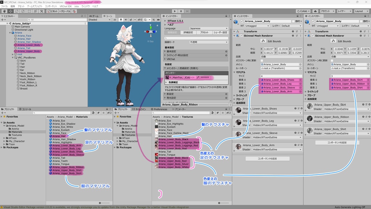Select the Rotate tool
This screenshot has height=209, width=371.
[17, 12]
